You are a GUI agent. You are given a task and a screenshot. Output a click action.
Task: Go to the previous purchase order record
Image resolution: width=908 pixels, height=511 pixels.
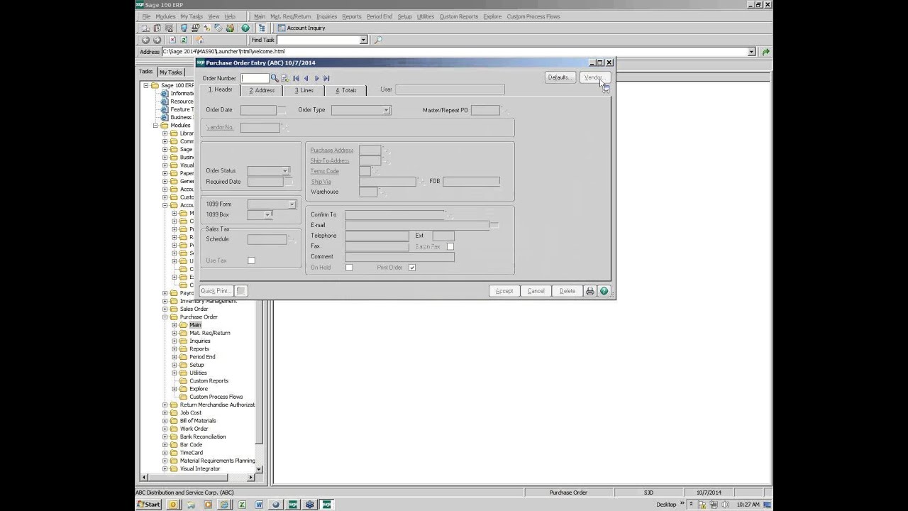(x=306, y=78)
